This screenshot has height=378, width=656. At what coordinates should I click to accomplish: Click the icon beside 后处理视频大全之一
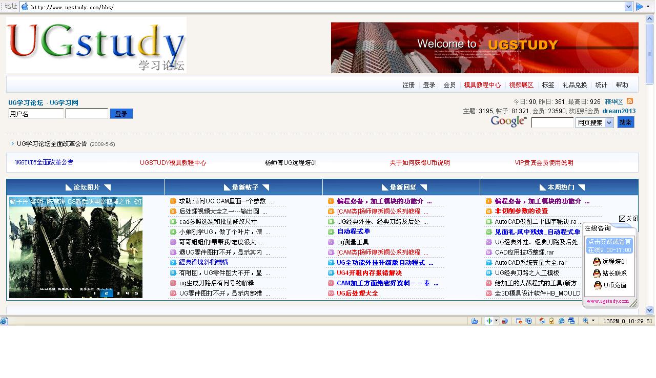[173, 212]
